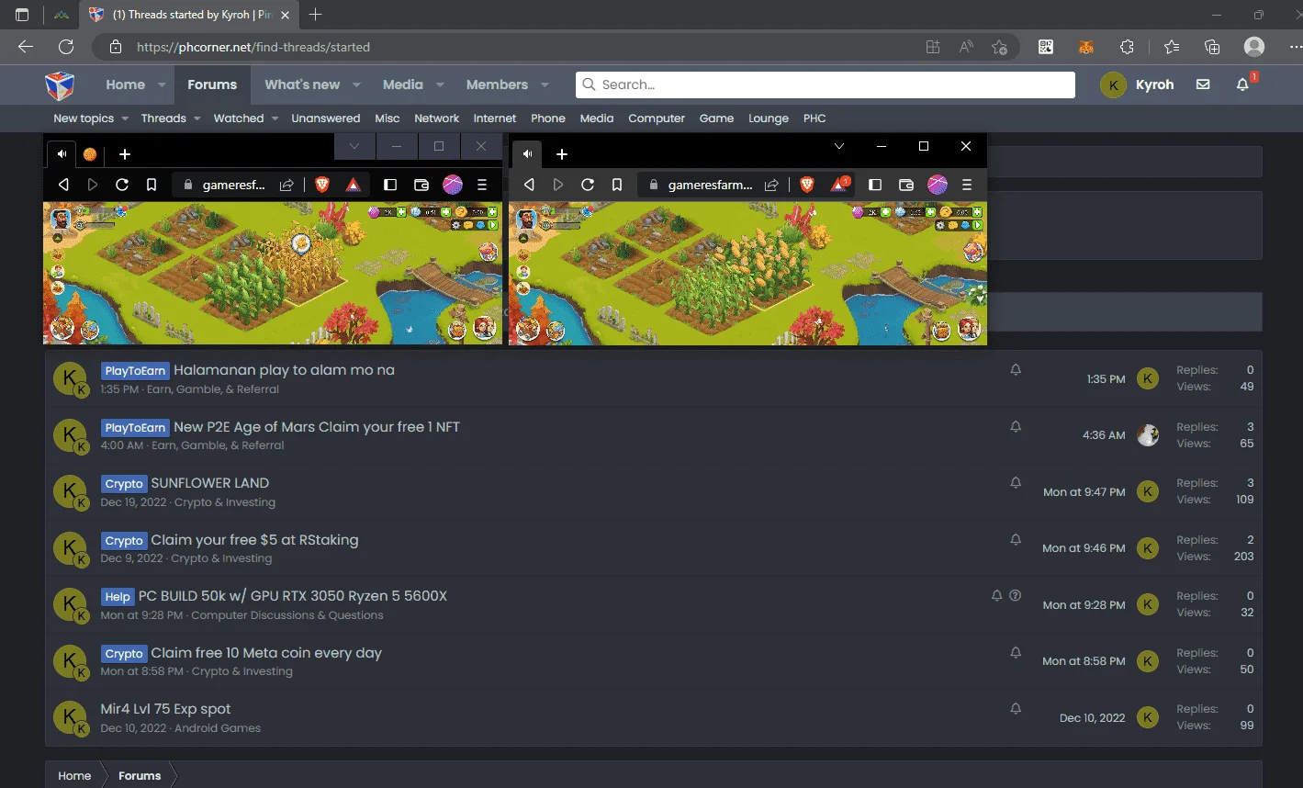Click the PHCorner site logo
This screenshot has height=788, width=1303.
click(60, 84)
